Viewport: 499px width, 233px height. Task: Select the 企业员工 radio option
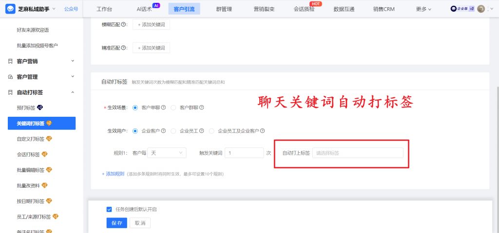[x=173, y=131]
